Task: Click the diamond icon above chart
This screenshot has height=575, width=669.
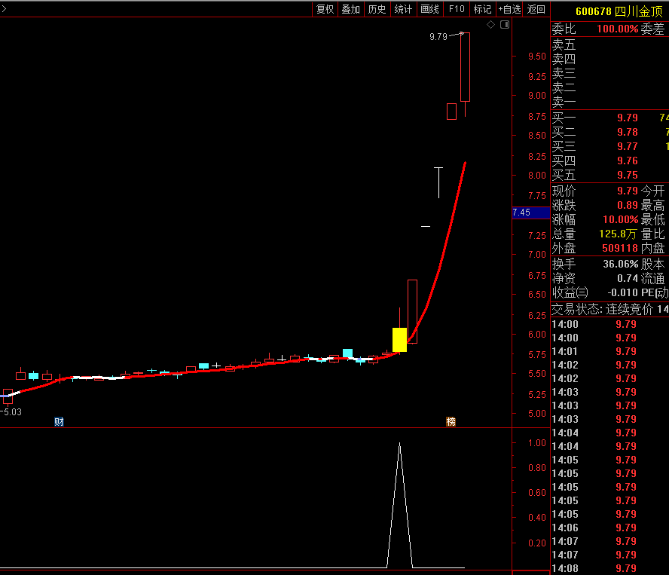Action: pyautogui.click(x=490, y=25)
